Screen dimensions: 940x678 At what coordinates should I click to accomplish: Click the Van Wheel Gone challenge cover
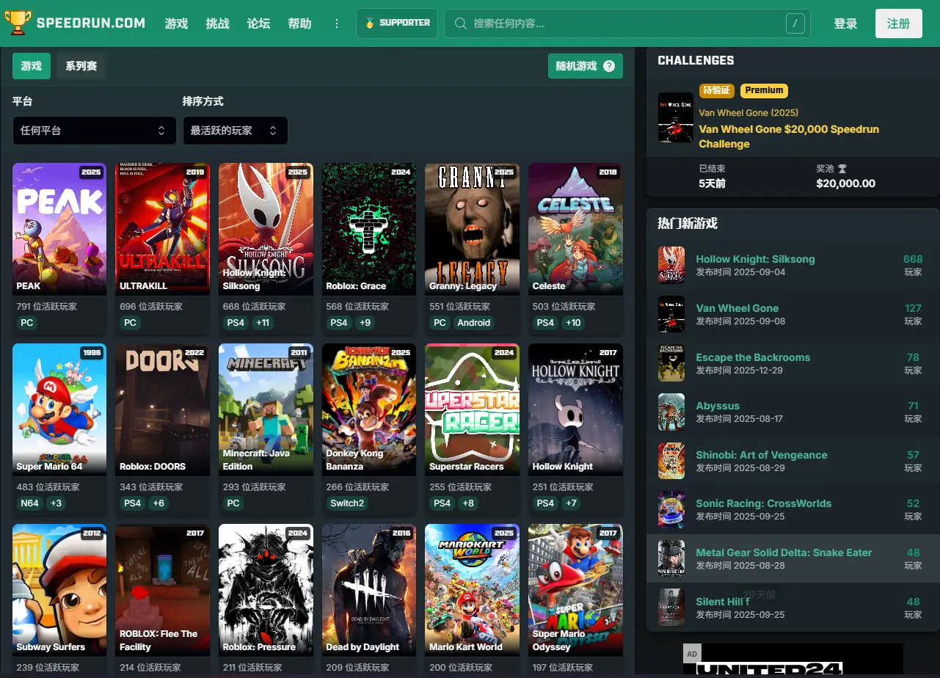pyautogui.click(x=675, y=117)
